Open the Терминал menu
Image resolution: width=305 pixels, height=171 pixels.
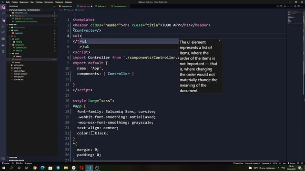pyautogui.click(x=59, y=2)
